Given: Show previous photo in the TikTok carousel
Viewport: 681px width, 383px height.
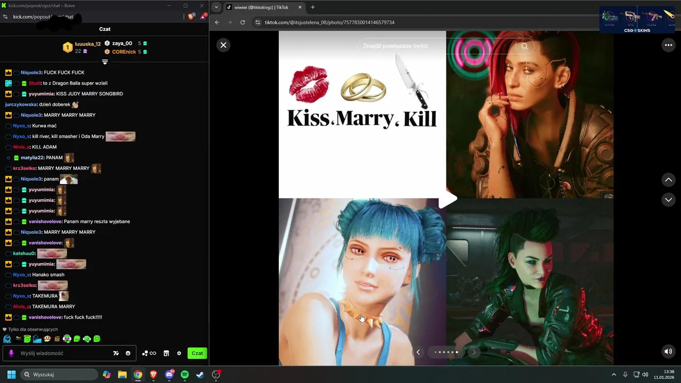Looking at the screenshot, I should (x=418, y=352).
